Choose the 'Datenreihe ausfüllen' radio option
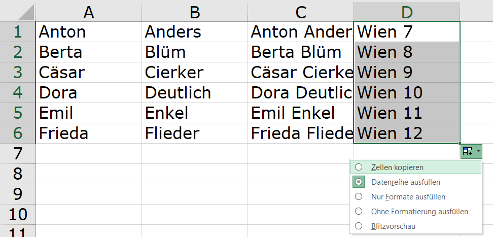 [x=359, y=182]
